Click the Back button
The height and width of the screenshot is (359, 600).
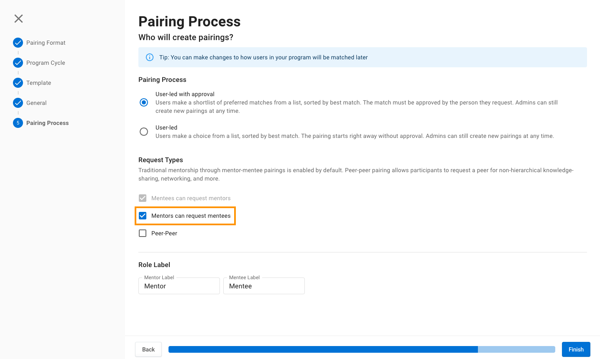148,349
